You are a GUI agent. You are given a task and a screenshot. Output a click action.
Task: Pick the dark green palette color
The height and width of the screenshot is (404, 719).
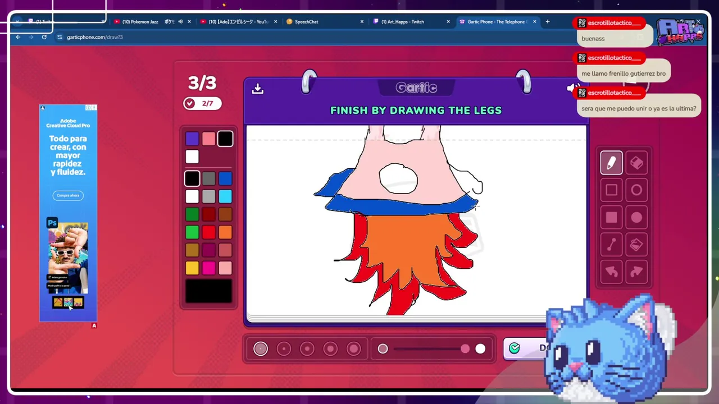coord(192,214)
